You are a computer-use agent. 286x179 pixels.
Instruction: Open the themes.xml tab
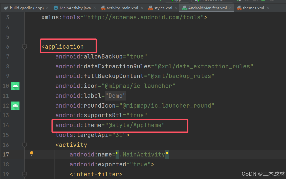(x=253, y=8)
